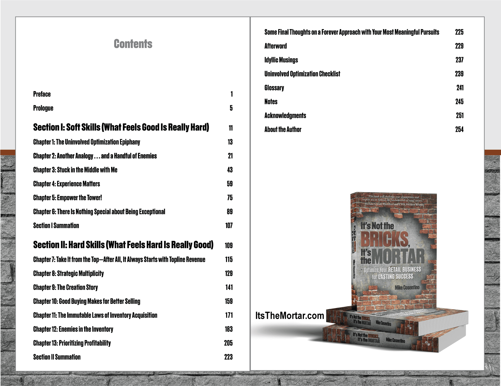Select the Section I Summation entry
The width and height of the screenshot is (501, 386).
[56, 225]
